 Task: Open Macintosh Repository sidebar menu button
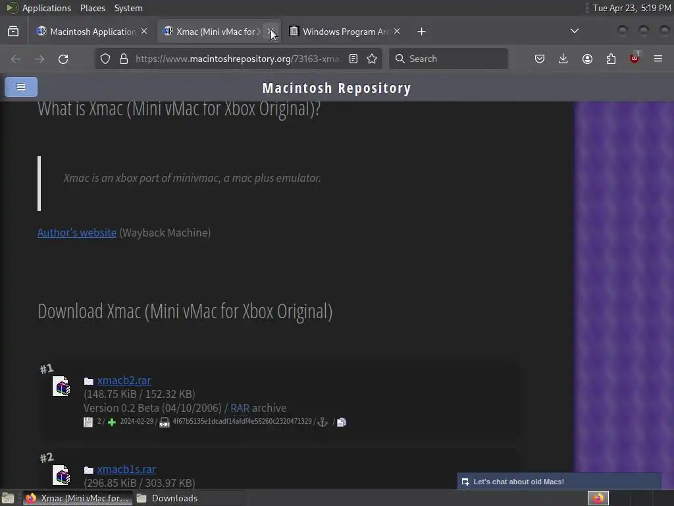point(21,87)
